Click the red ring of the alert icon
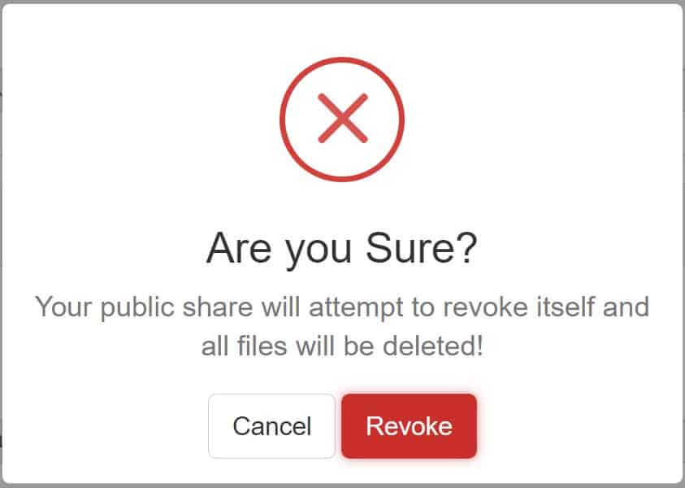The image size is (685, 488). tap(342, 60)
